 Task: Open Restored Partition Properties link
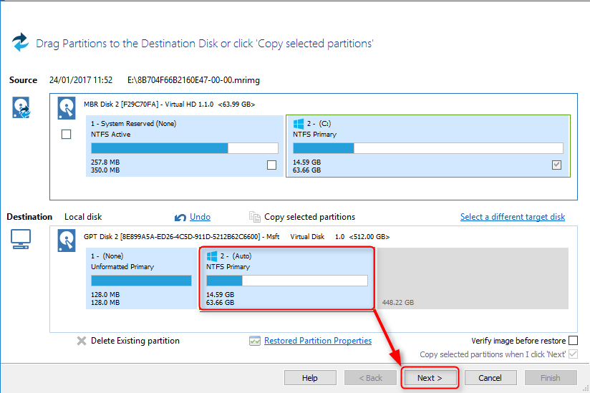(x=318, y=341)
